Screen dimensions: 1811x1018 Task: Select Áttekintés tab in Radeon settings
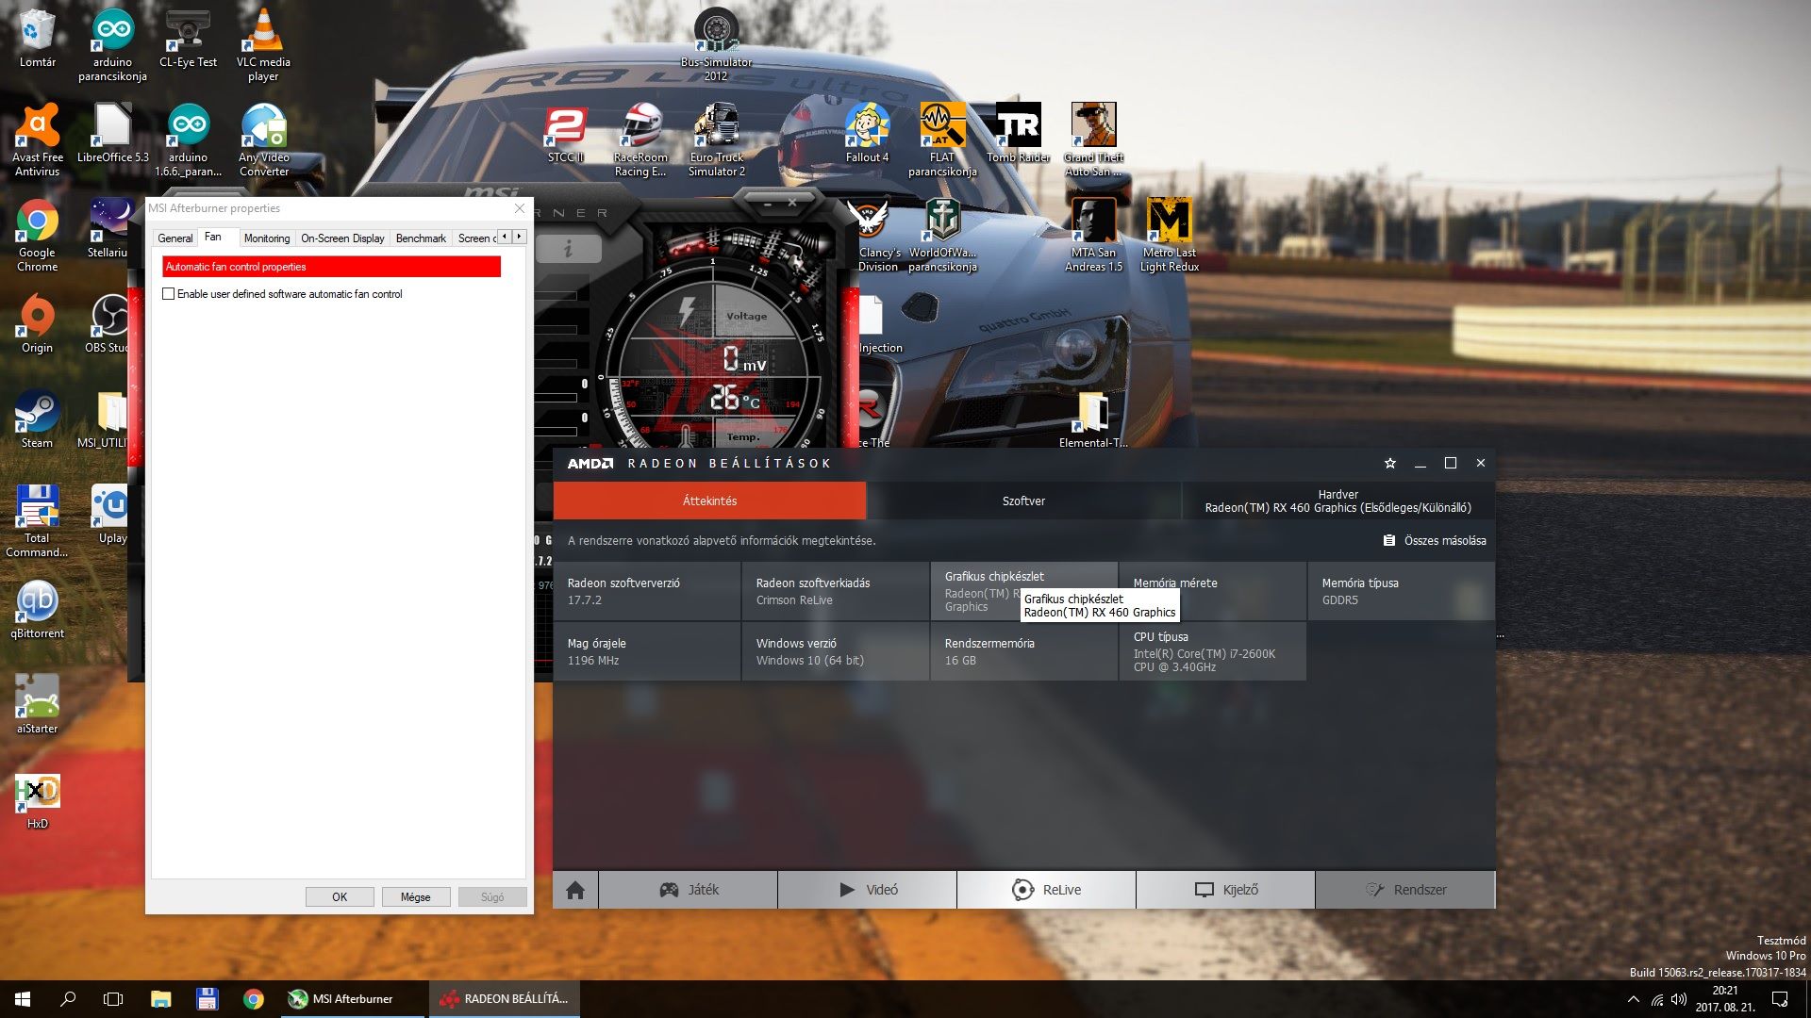[x=709, y=501]
